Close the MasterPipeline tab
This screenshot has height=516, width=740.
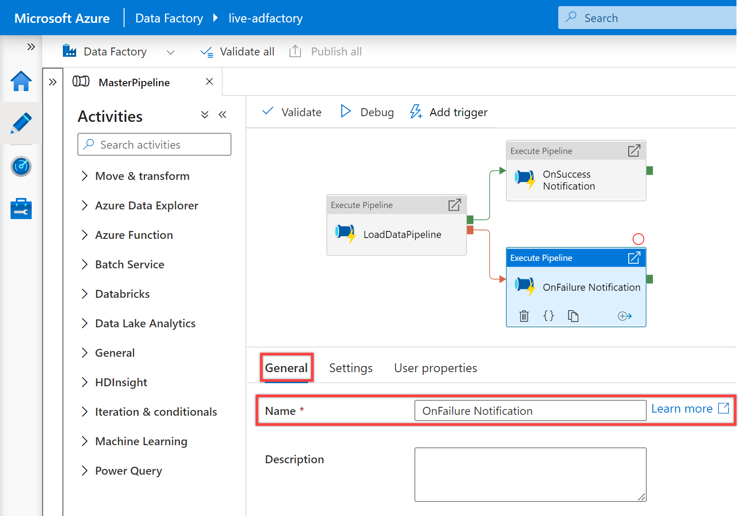209,82
